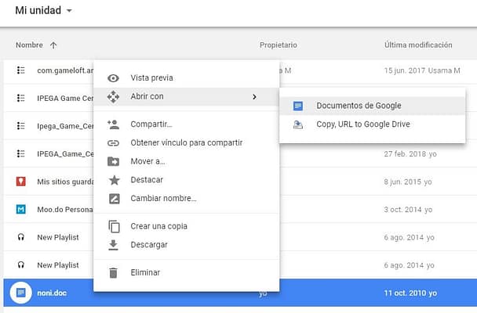This screenshot has height=313, width=477.
Task: Select Crear una copia
Action: pyautogui.click(x=186, y=226)
